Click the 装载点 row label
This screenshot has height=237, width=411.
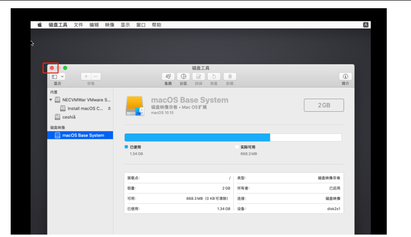coord(133,178)
